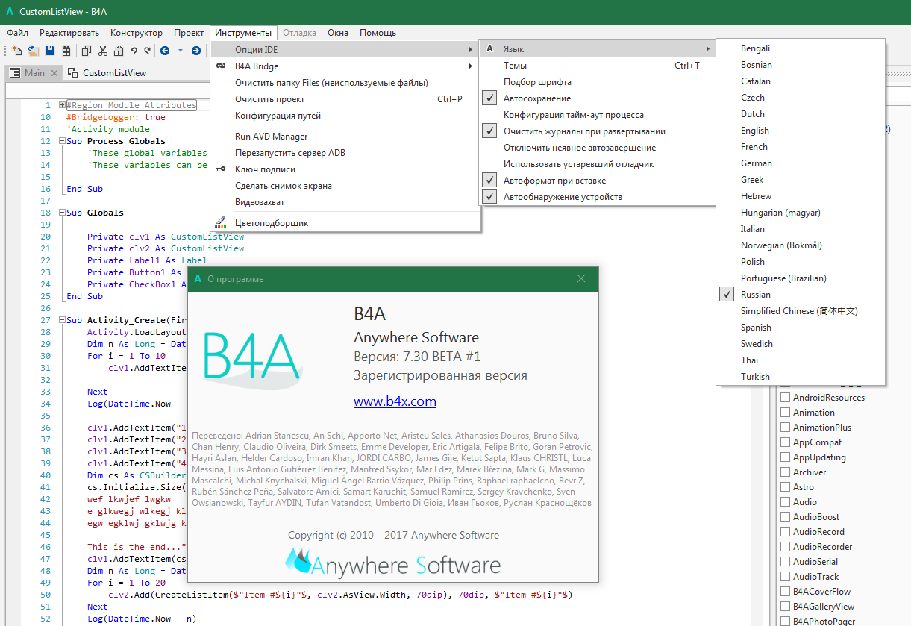Toggle Очистить журналы при развертывании checkmark
911x626 pixels.
pyautogui.click(x=489, y=131)
